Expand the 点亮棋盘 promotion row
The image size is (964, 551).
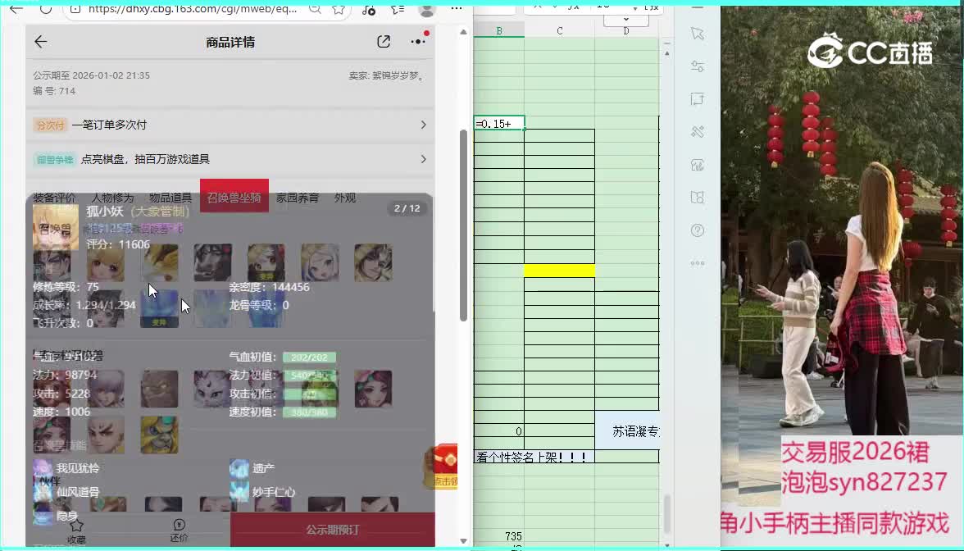(423, 159)
